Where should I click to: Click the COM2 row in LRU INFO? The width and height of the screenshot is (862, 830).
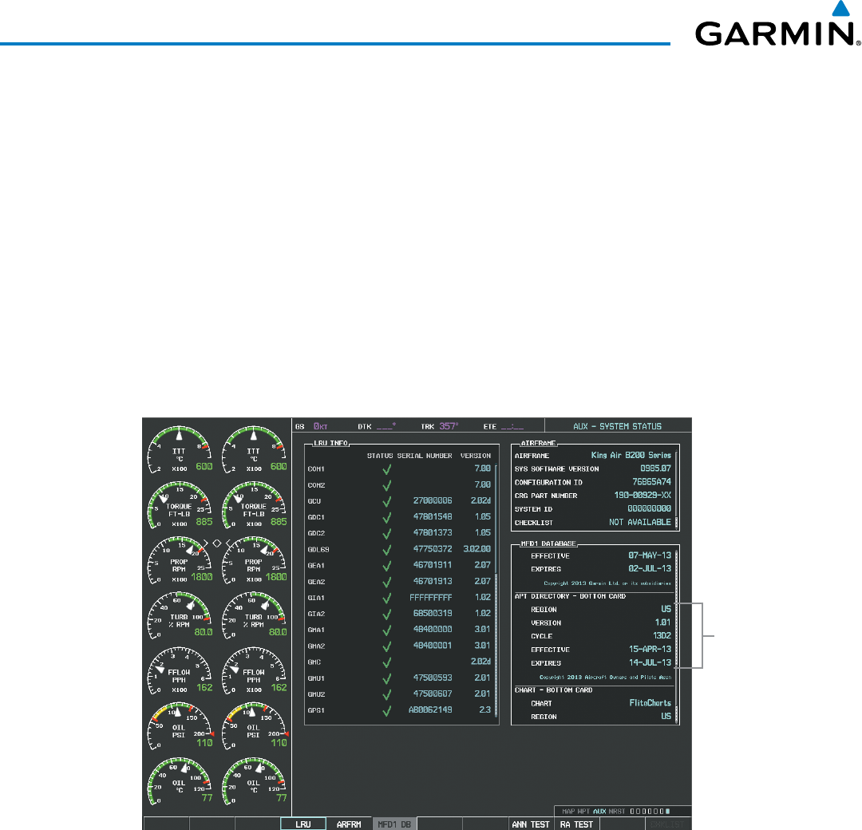pos(400,485)
